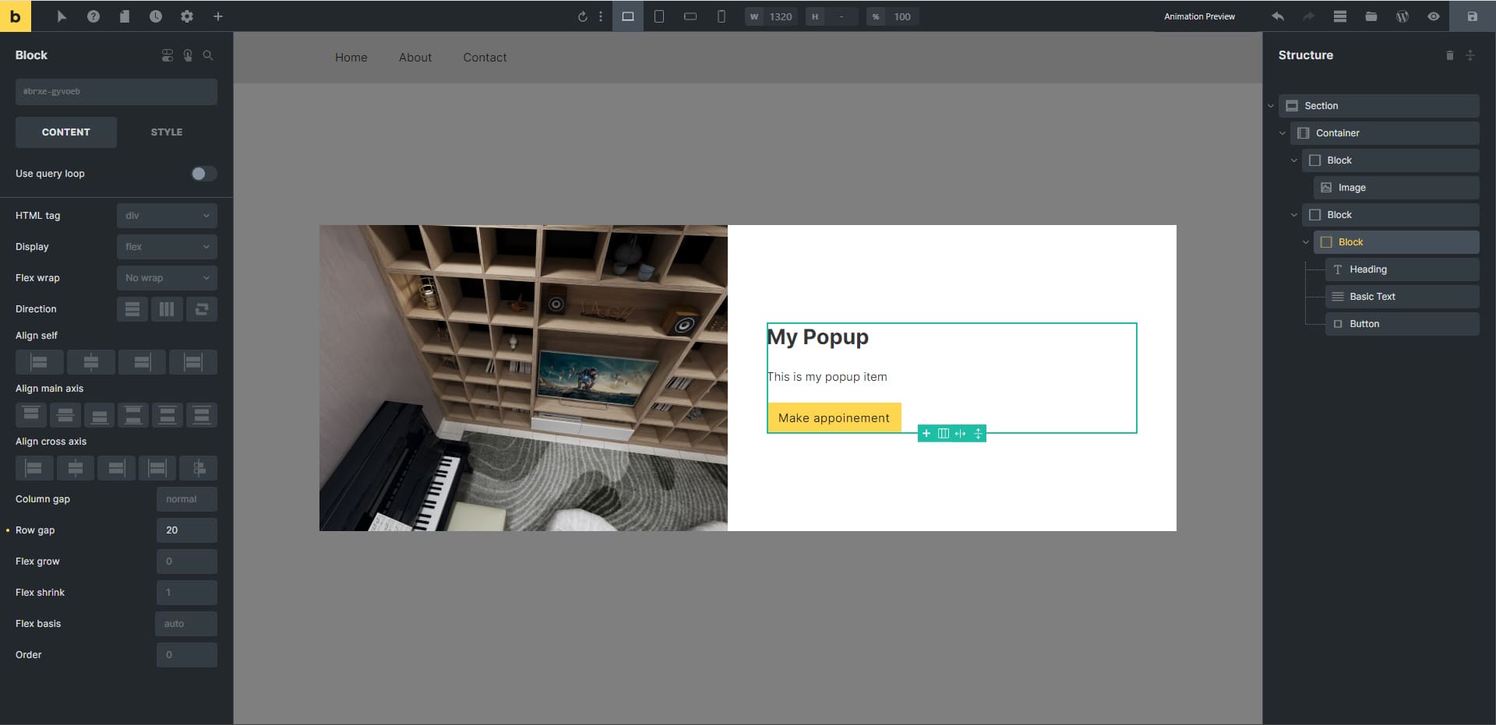1496x725 pixels.
Task: Collapse the Container tree chevron
Action: click(x=1283, y=133)
